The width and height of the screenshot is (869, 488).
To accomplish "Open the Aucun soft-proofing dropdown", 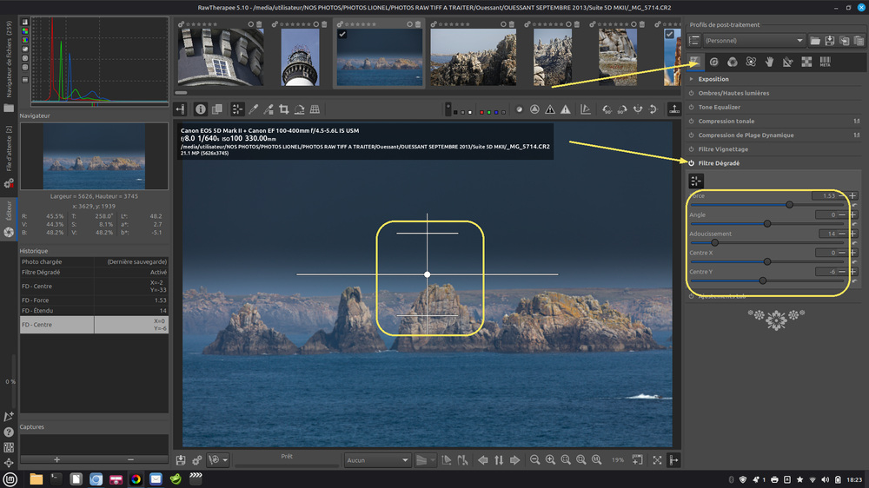I will click(377, 459).
